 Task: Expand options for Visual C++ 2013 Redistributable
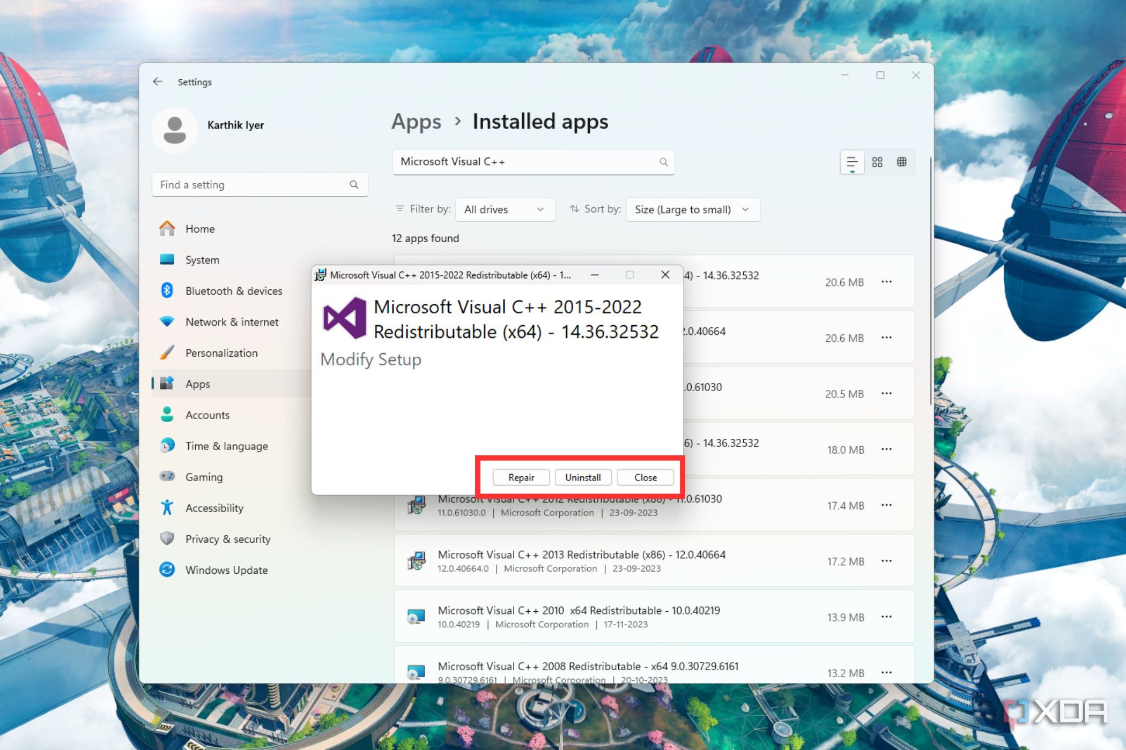coord(887,561)
